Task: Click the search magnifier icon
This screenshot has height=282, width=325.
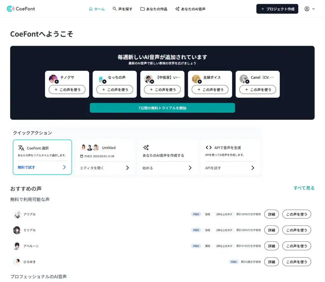Action: (114, 9)
